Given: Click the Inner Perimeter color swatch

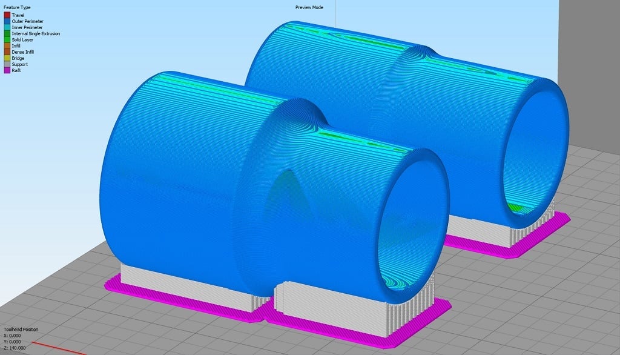Looking at the screenshot, I should [x=7, y=27].
